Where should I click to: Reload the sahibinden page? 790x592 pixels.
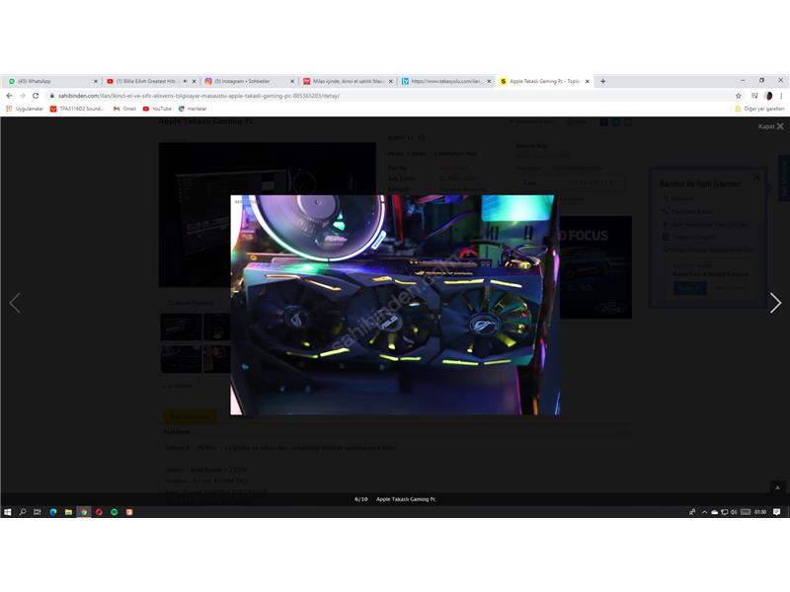(36, 96)
